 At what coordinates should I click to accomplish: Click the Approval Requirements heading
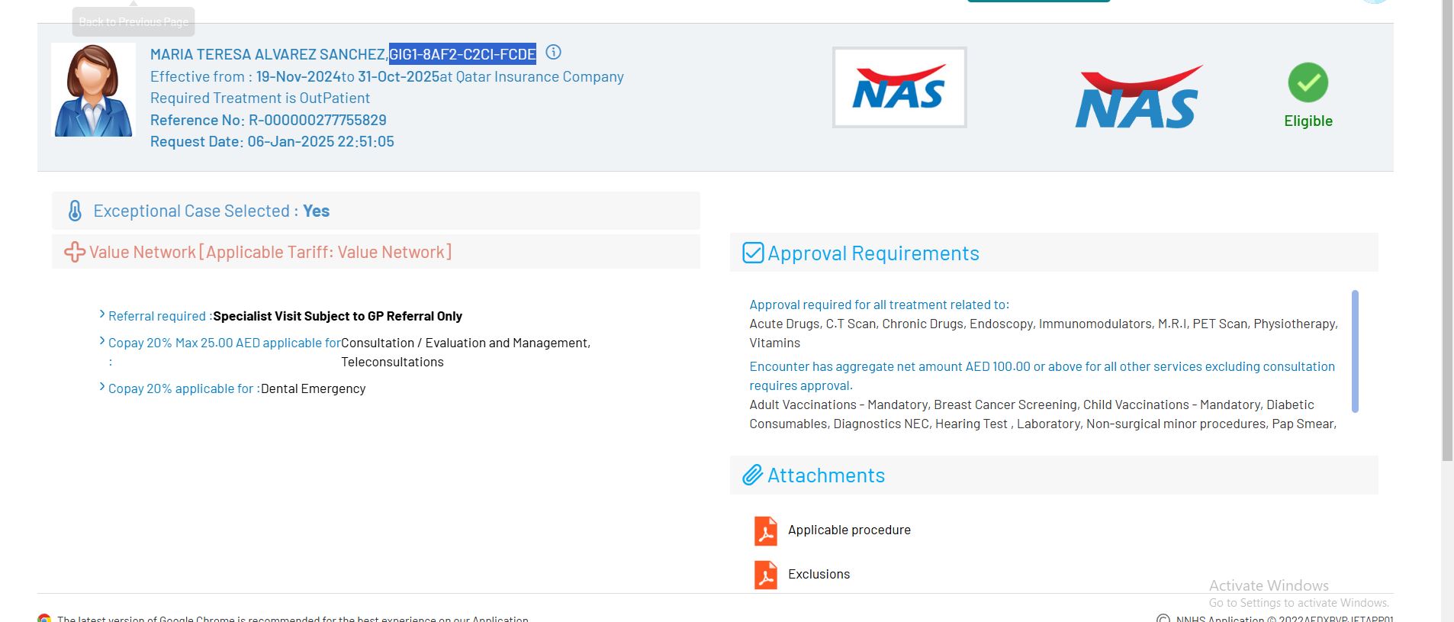873,253
